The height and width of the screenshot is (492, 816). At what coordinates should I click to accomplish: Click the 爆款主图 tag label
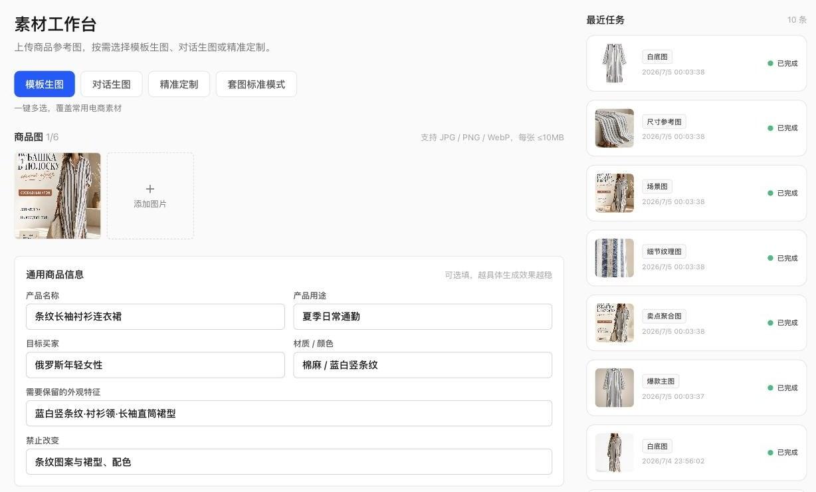[661, 381]
